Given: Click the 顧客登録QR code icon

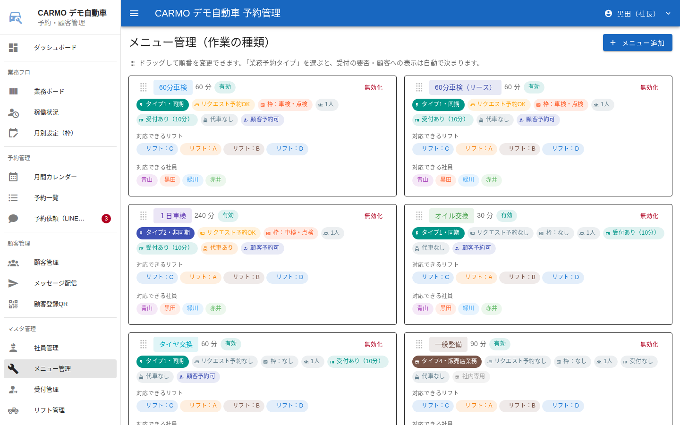Looking at the screenshot, I should 13,304.
